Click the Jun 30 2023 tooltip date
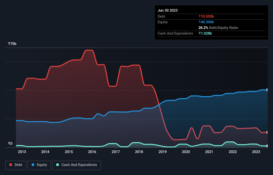Screen dimensions: 273x175 pyautogui.click(x=168, y=10)
